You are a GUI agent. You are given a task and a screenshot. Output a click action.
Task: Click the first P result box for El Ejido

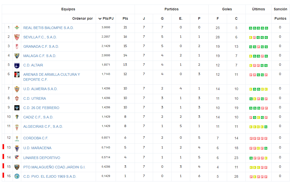pyautogui.click(x=251, y=177)
